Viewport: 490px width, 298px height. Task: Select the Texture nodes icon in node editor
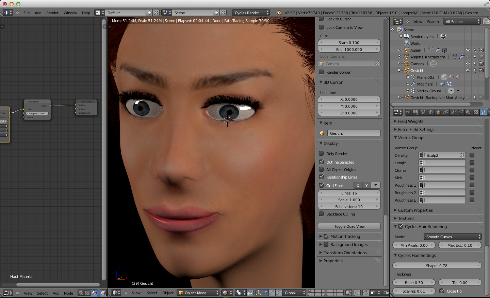(x=87, y=293)
